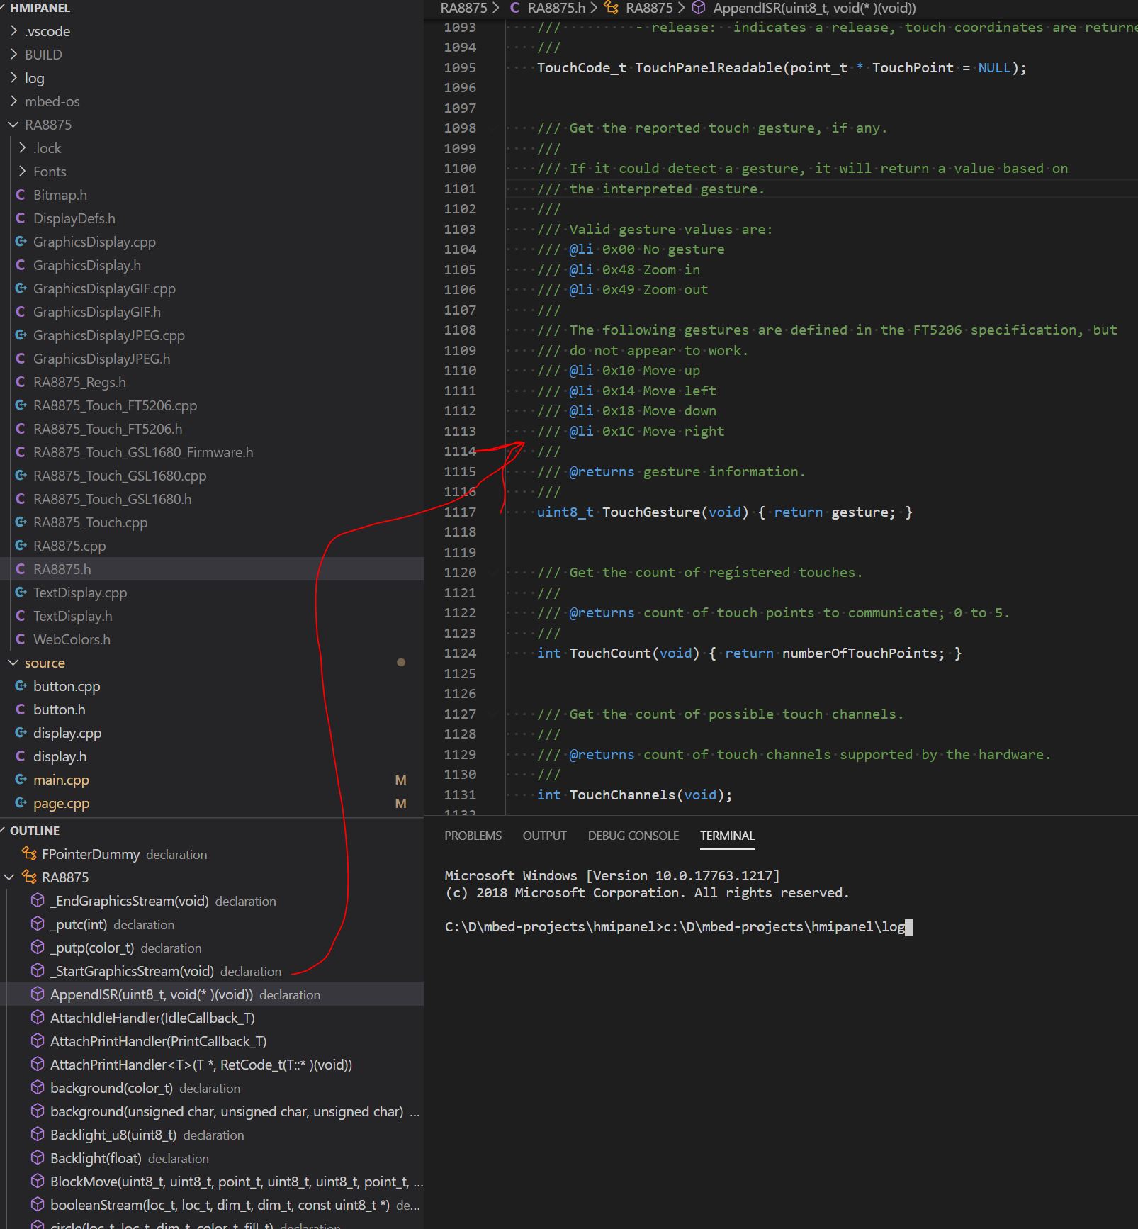Switch to the PROBLEMS tab

(473, 836)
